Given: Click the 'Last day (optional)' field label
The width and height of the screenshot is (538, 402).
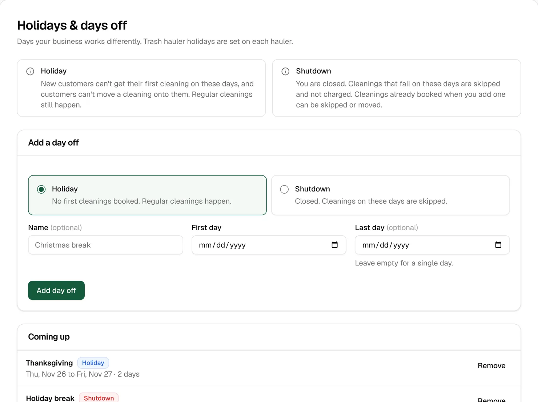Looking at the screenshot, I should (386, 228).
